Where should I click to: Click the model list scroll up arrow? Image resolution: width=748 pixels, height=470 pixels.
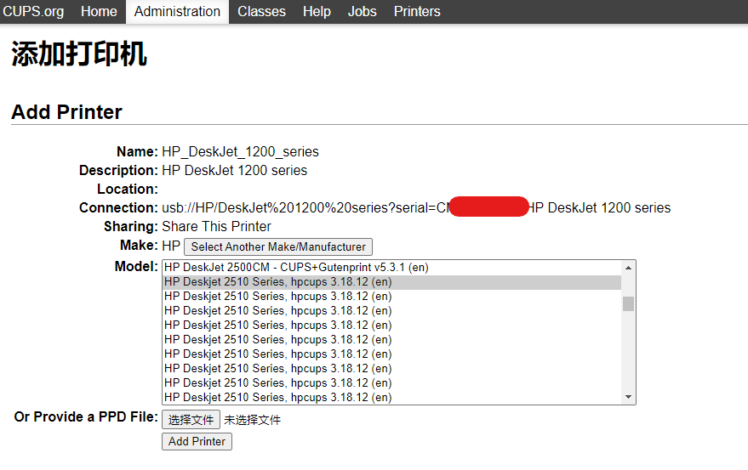628,268
